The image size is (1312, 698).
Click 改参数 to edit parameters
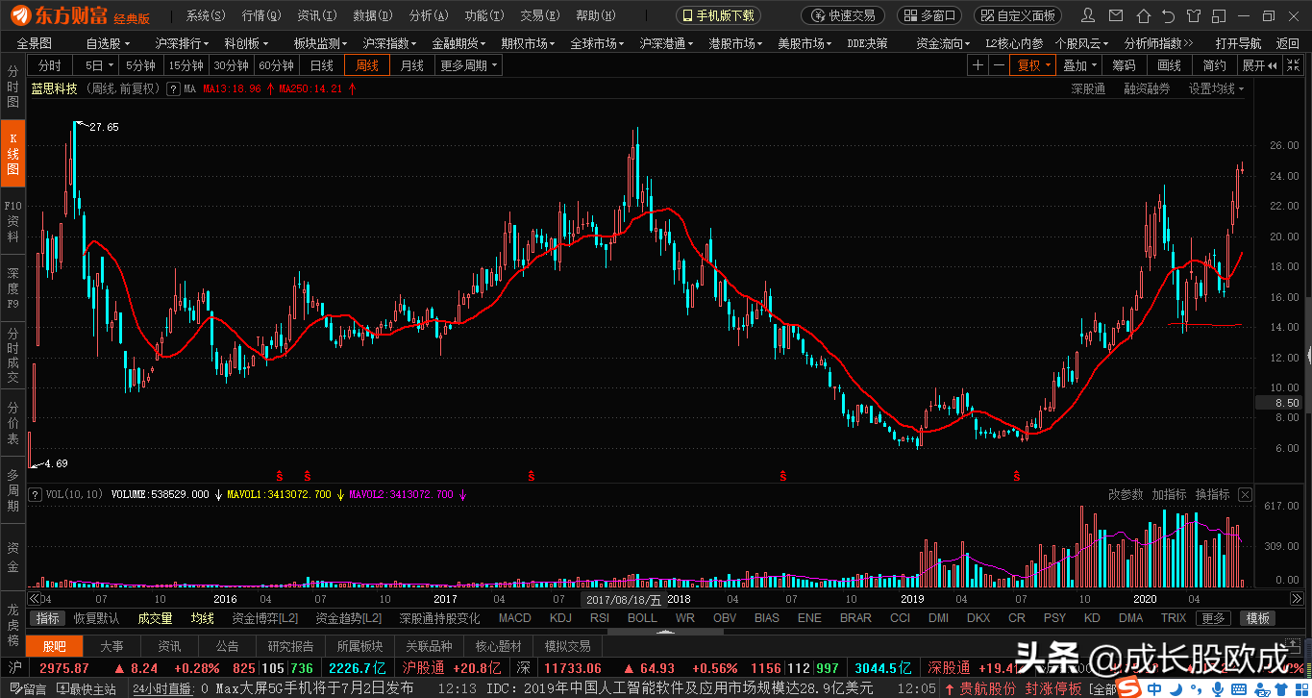(1126, 494)
